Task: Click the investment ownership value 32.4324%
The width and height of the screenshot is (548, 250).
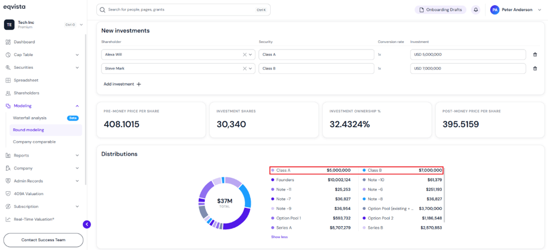Action: pyautogui.click(x=350, y=124)
